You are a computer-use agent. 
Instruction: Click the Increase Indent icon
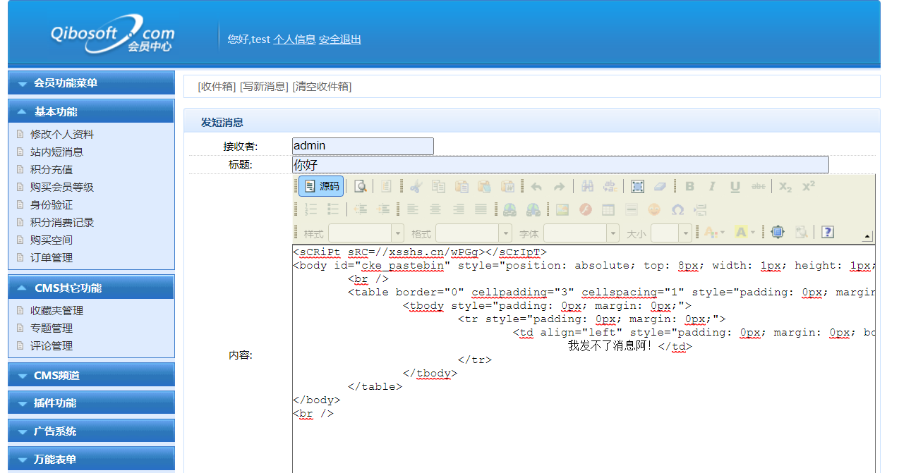point(384,209)
